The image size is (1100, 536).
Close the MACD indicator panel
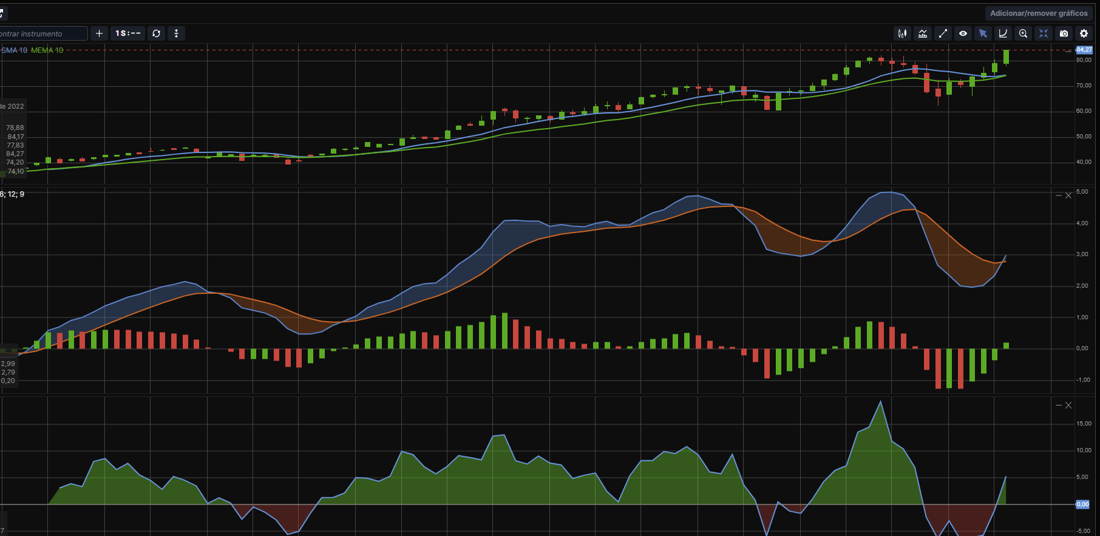(x=1068, y=195)
